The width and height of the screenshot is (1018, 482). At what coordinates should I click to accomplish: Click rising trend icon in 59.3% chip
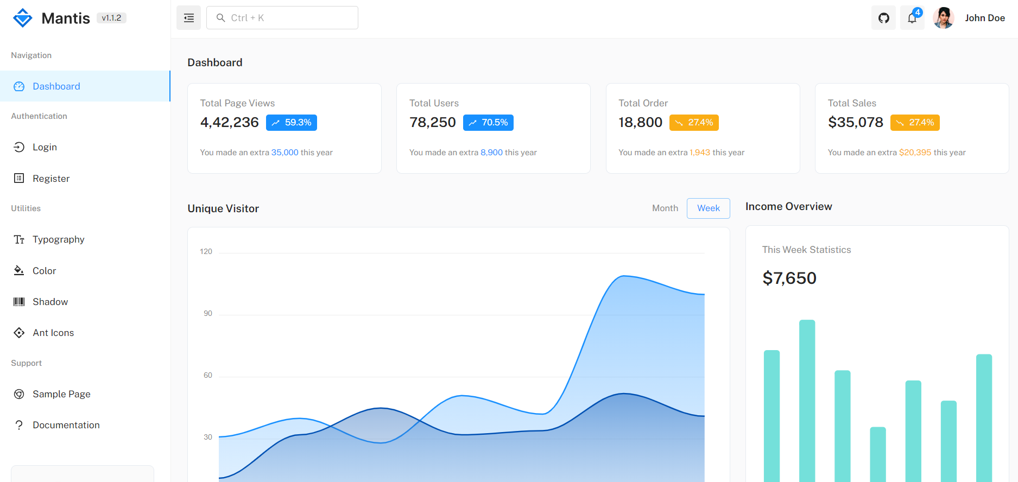click(x=276, y=123)
